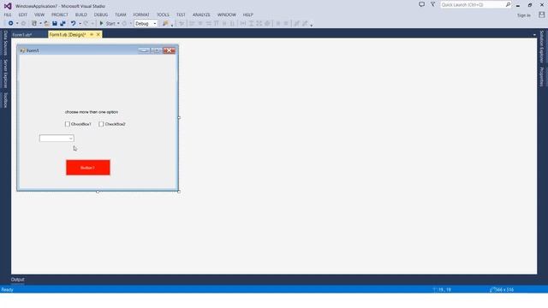548x308 pixels.
Task: Click the red Button1 on the form
Action: click(88, 168)
